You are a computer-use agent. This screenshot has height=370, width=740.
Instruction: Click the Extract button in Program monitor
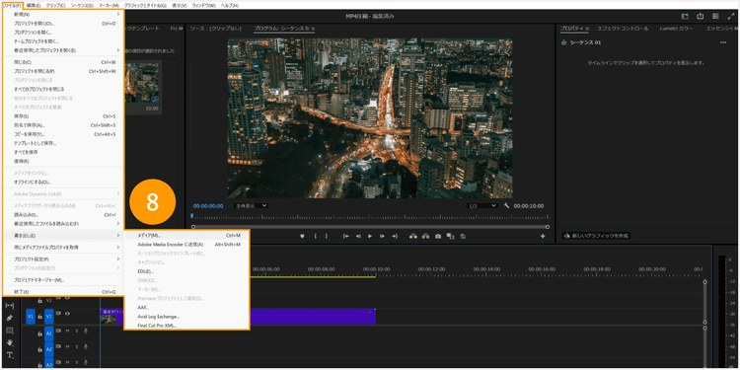425,236
